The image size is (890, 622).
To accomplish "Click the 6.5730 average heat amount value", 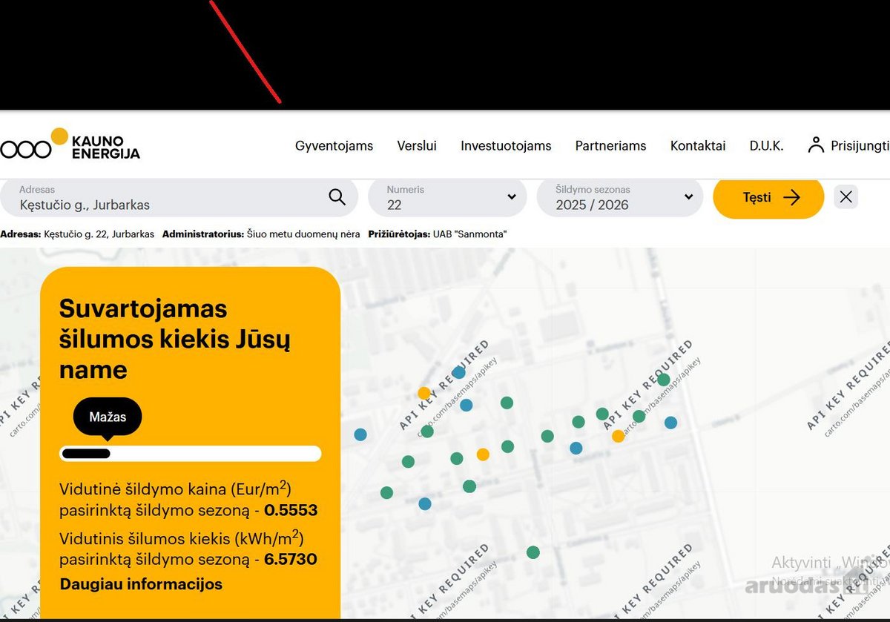I will 291,560.
